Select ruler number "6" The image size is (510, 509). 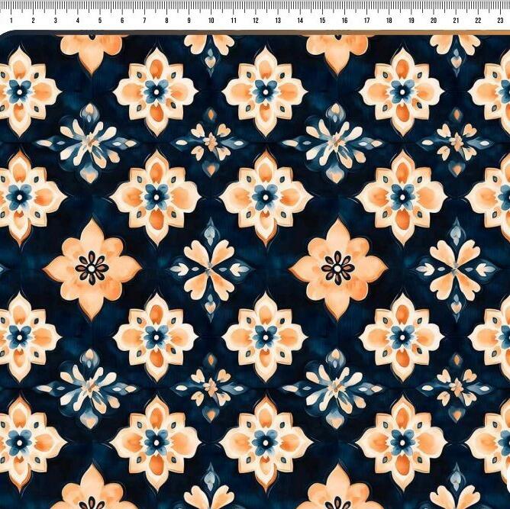pyautogui.click(x=122, y=21)
